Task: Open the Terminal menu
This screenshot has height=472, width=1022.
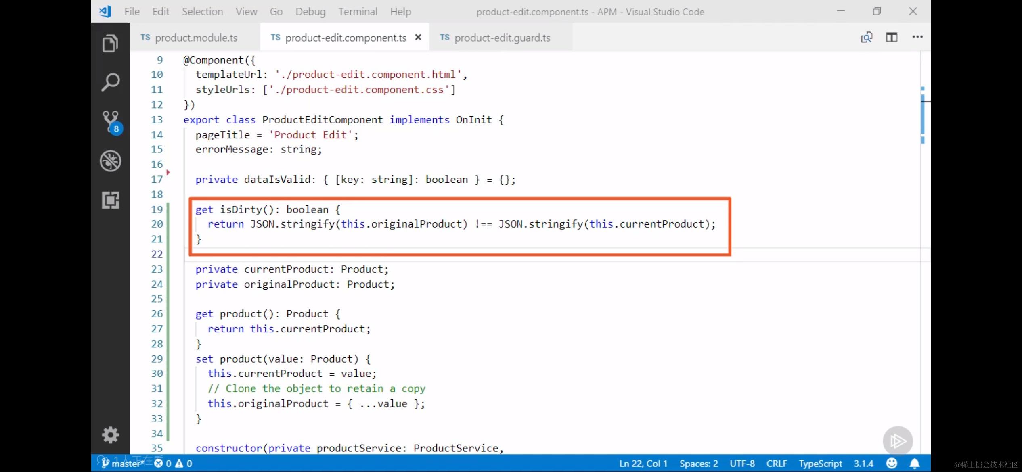Action: [x=358, y=12]
